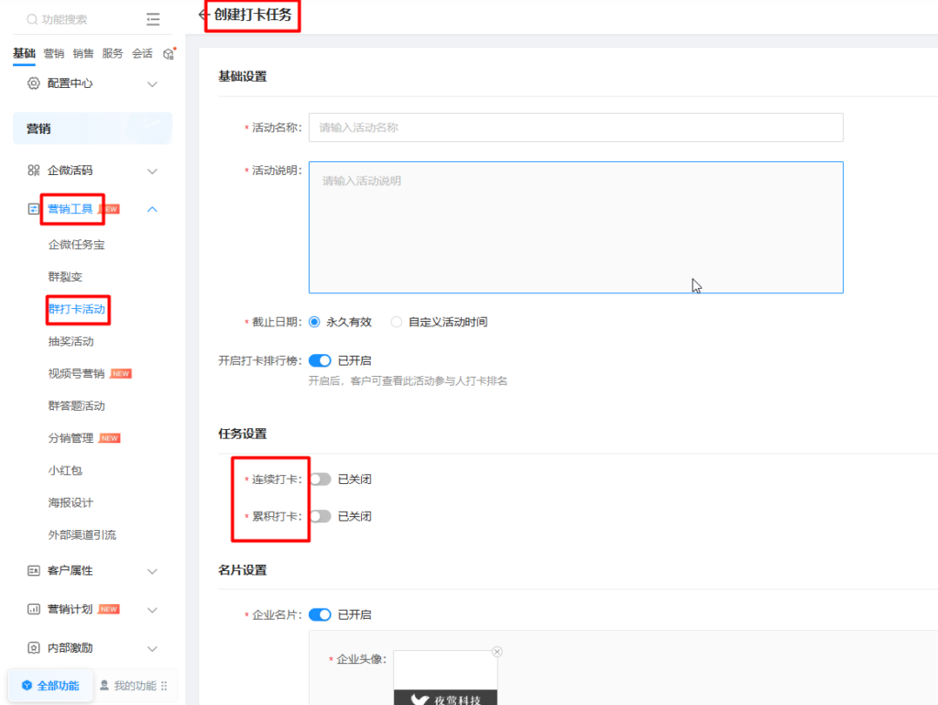938x705 pixels.
Task: Remove the 企业头像 image with its X icon
Action: tap(497, 652)
